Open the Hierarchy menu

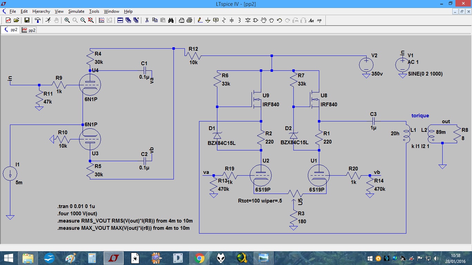click(x=41, y=11)
